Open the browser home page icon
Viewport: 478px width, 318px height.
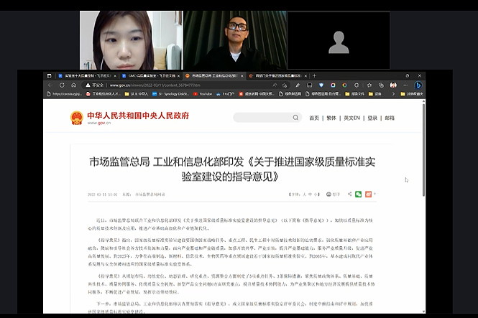[x=73, y=85]
